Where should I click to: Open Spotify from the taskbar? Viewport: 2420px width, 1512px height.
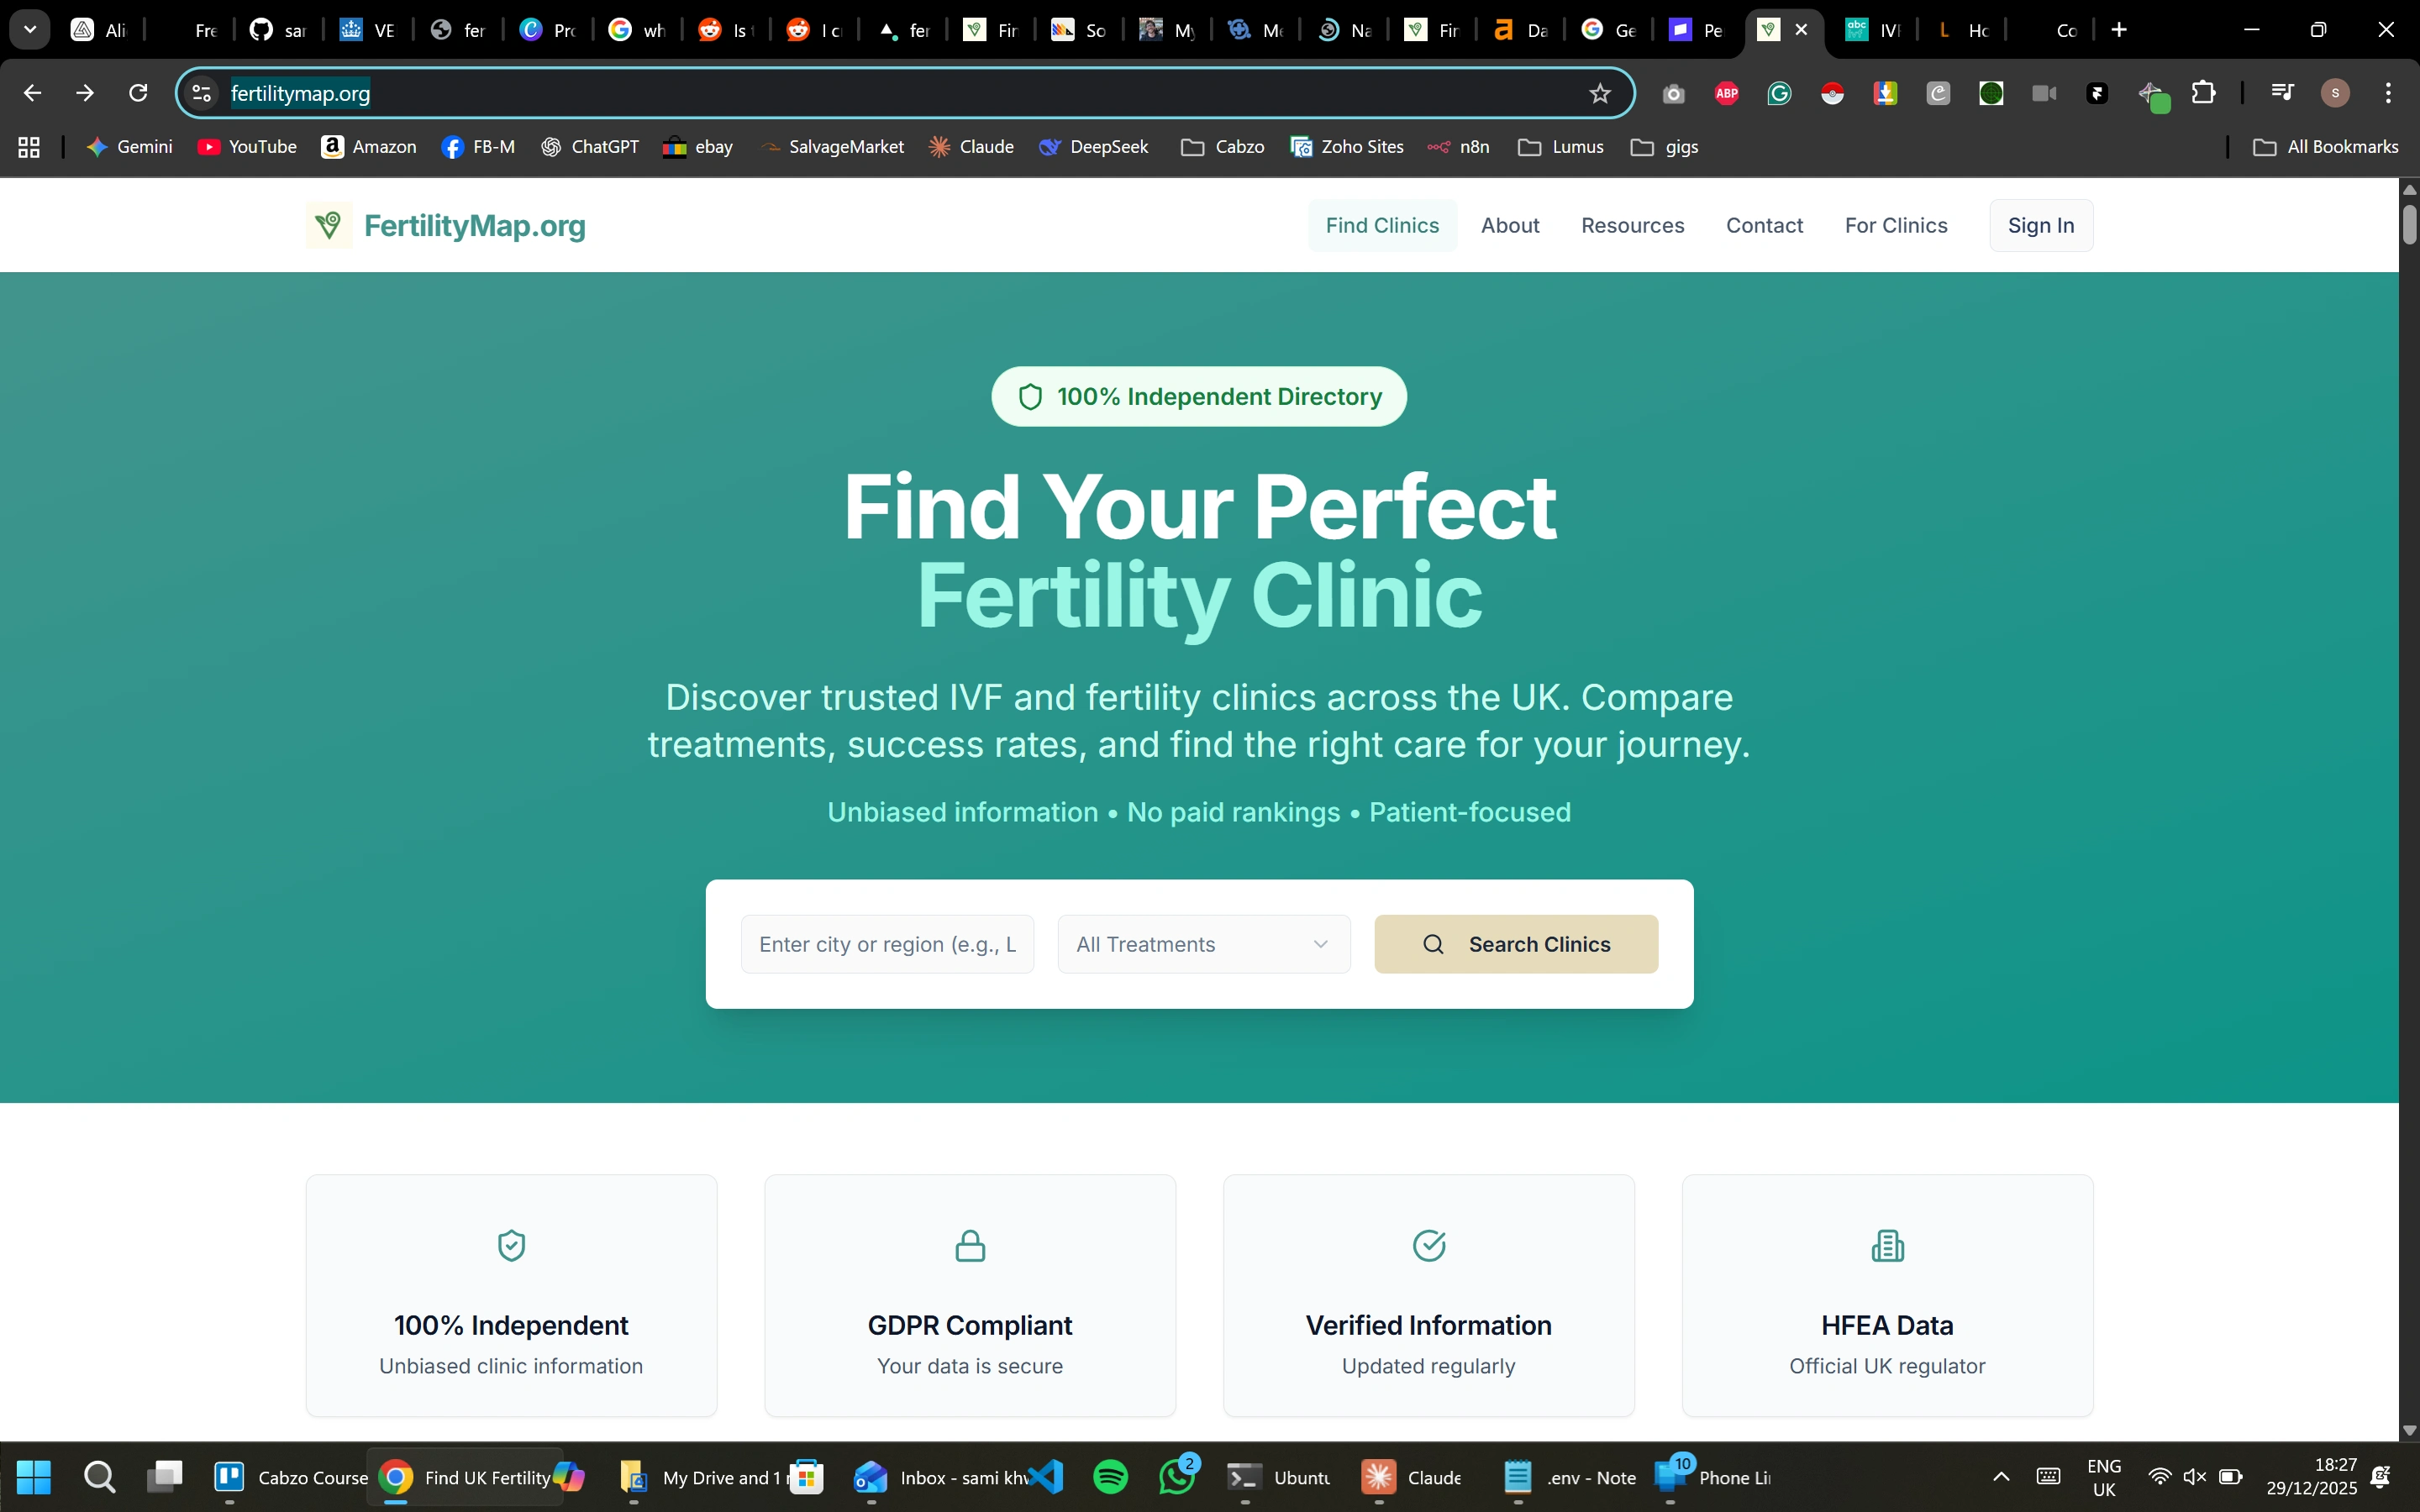pyautogui.click(x=1111, y=1476)
